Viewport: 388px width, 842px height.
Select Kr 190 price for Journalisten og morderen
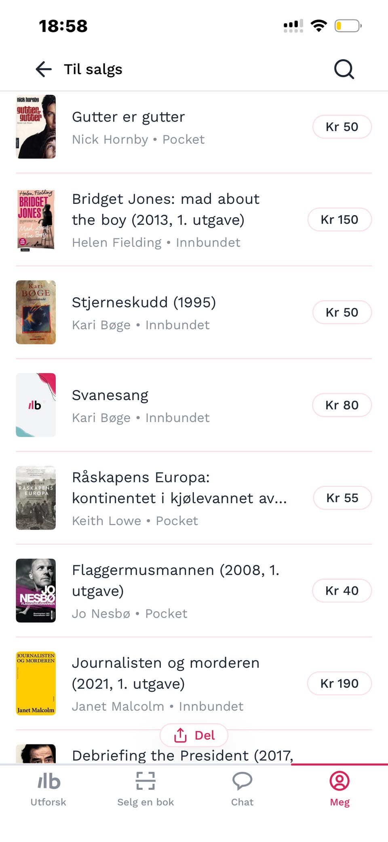coord(339,684)
